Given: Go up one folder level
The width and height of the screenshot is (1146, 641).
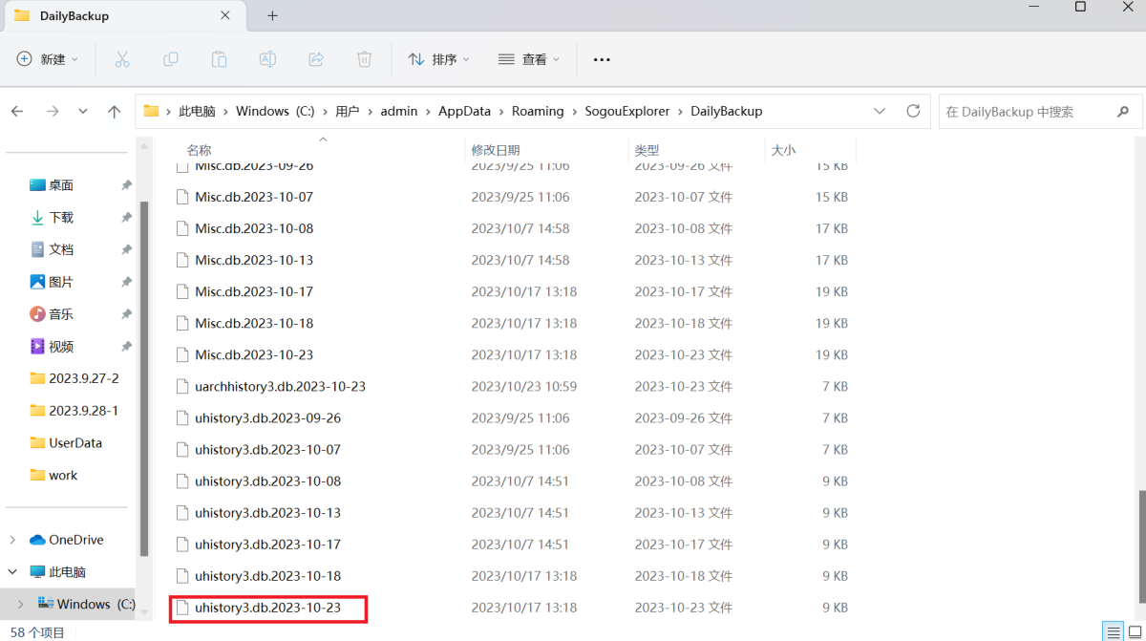Looking at the screenshot, I should (x=115, y=112).
